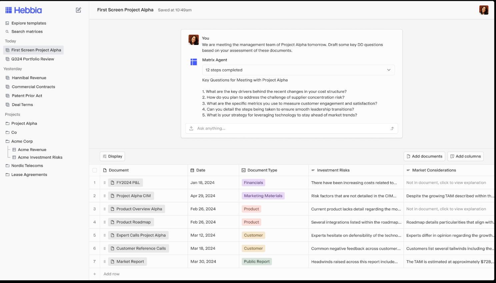
Task: Click the send arrow in Ask anything field
Action: tap(392, 129)
